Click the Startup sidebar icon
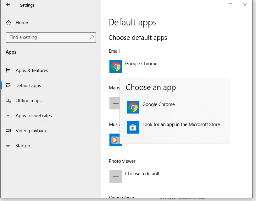The width and height of the screenshot is (256, 201). (x=8, y=145)
